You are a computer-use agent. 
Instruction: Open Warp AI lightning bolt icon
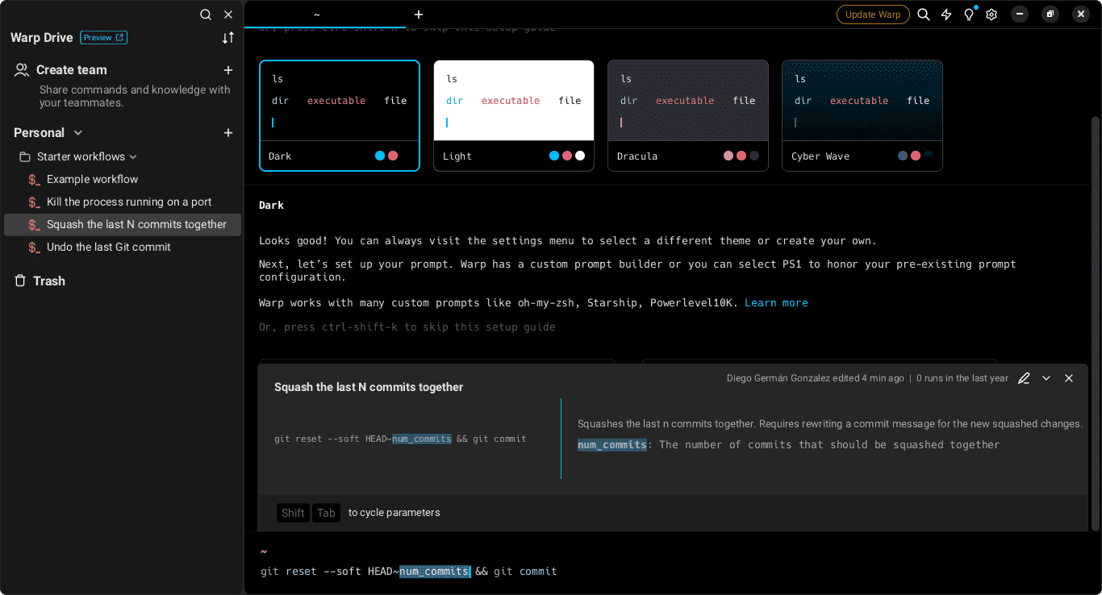coord(946,15)
